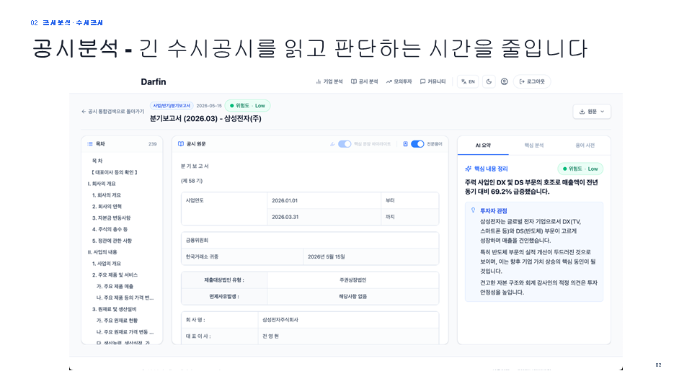692x389 pixels.
Task: Go back via 공시 통합검색으로 돌아가기
Action: click(113, 112)
